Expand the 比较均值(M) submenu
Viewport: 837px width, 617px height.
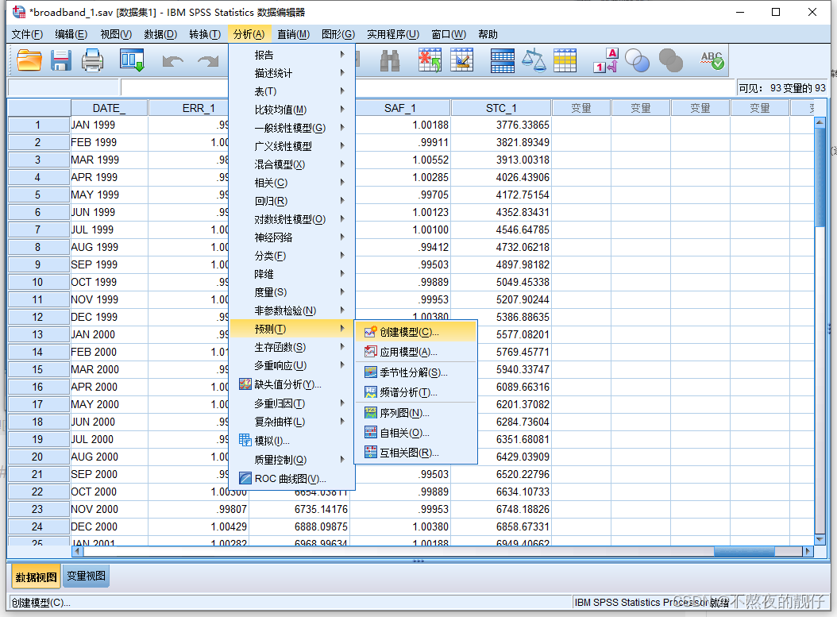click(x=292, y=110)
